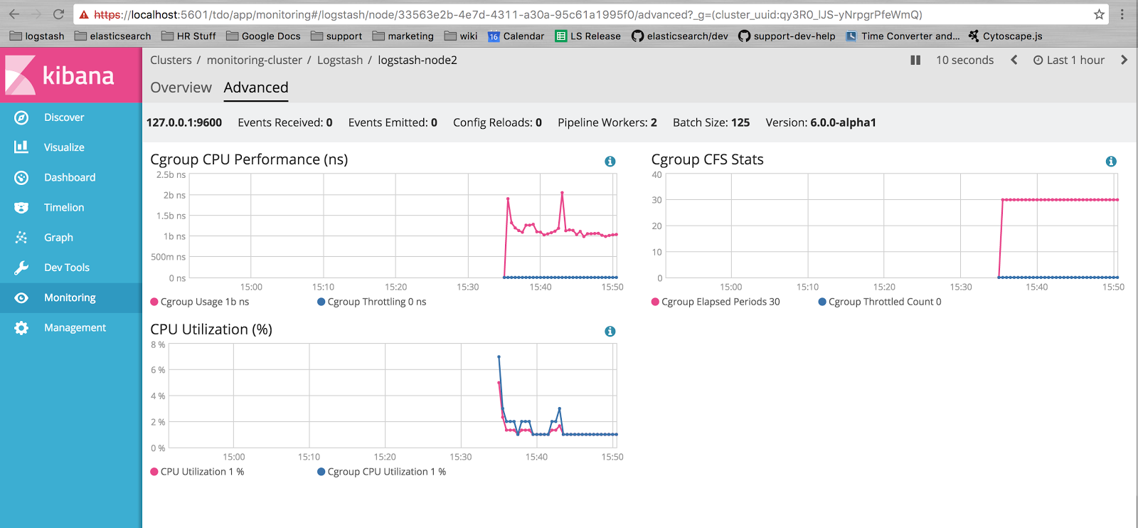Switch to the Overview tab
Screen dimensions: 1138x528
pos(181,88)
